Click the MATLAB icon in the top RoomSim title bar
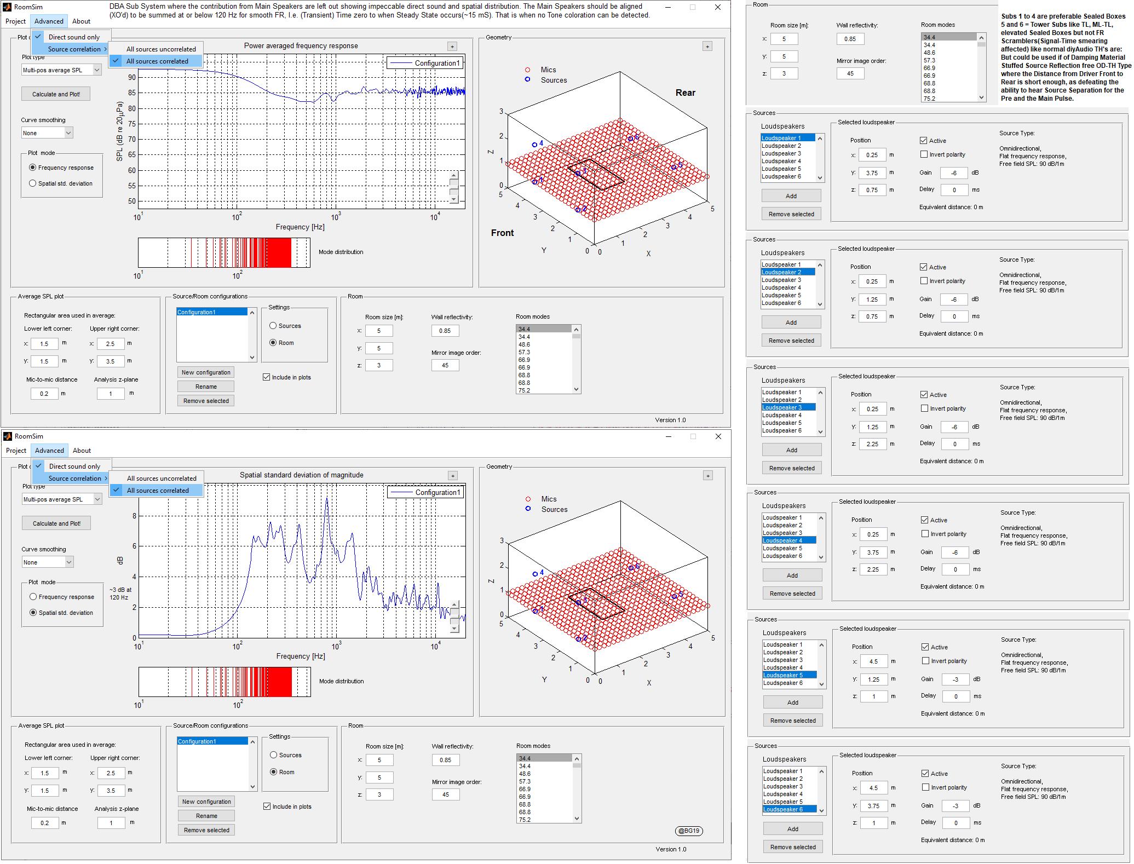1134x864 pixels. coord(8,7)
